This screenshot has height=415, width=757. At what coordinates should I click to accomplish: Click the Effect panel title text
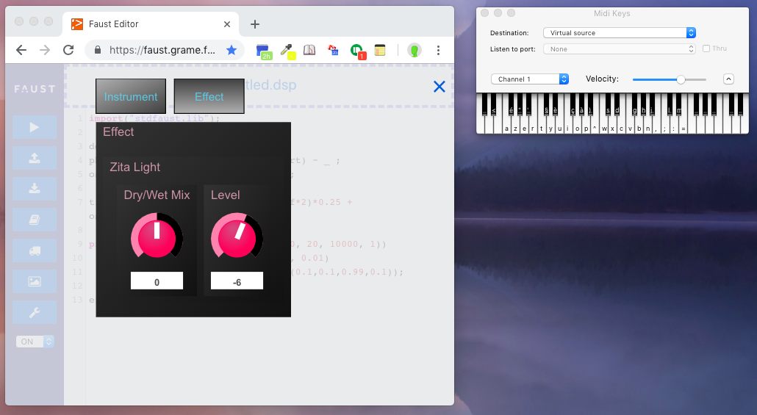click(118, 131)
